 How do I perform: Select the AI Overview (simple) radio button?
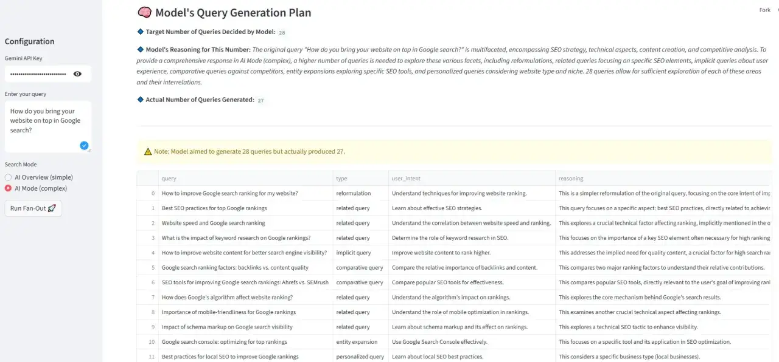pyautogui.click(x=7, y=177)
